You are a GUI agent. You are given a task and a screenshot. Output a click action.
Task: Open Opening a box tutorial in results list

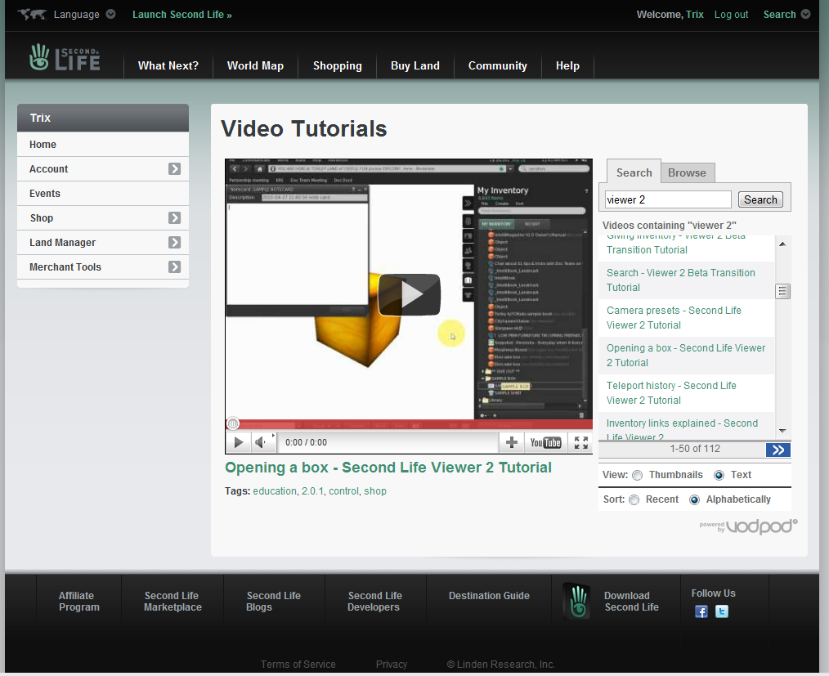[x=686, y=356]
